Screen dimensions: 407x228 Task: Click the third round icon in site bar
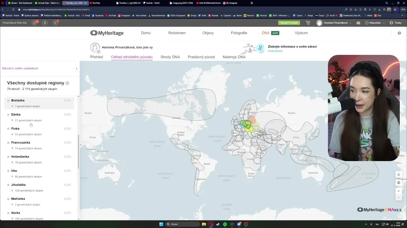pos(56,23)
